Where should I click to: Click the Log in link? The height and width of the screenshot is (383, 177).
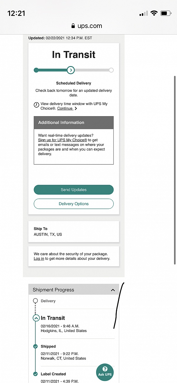pos(39,259)
